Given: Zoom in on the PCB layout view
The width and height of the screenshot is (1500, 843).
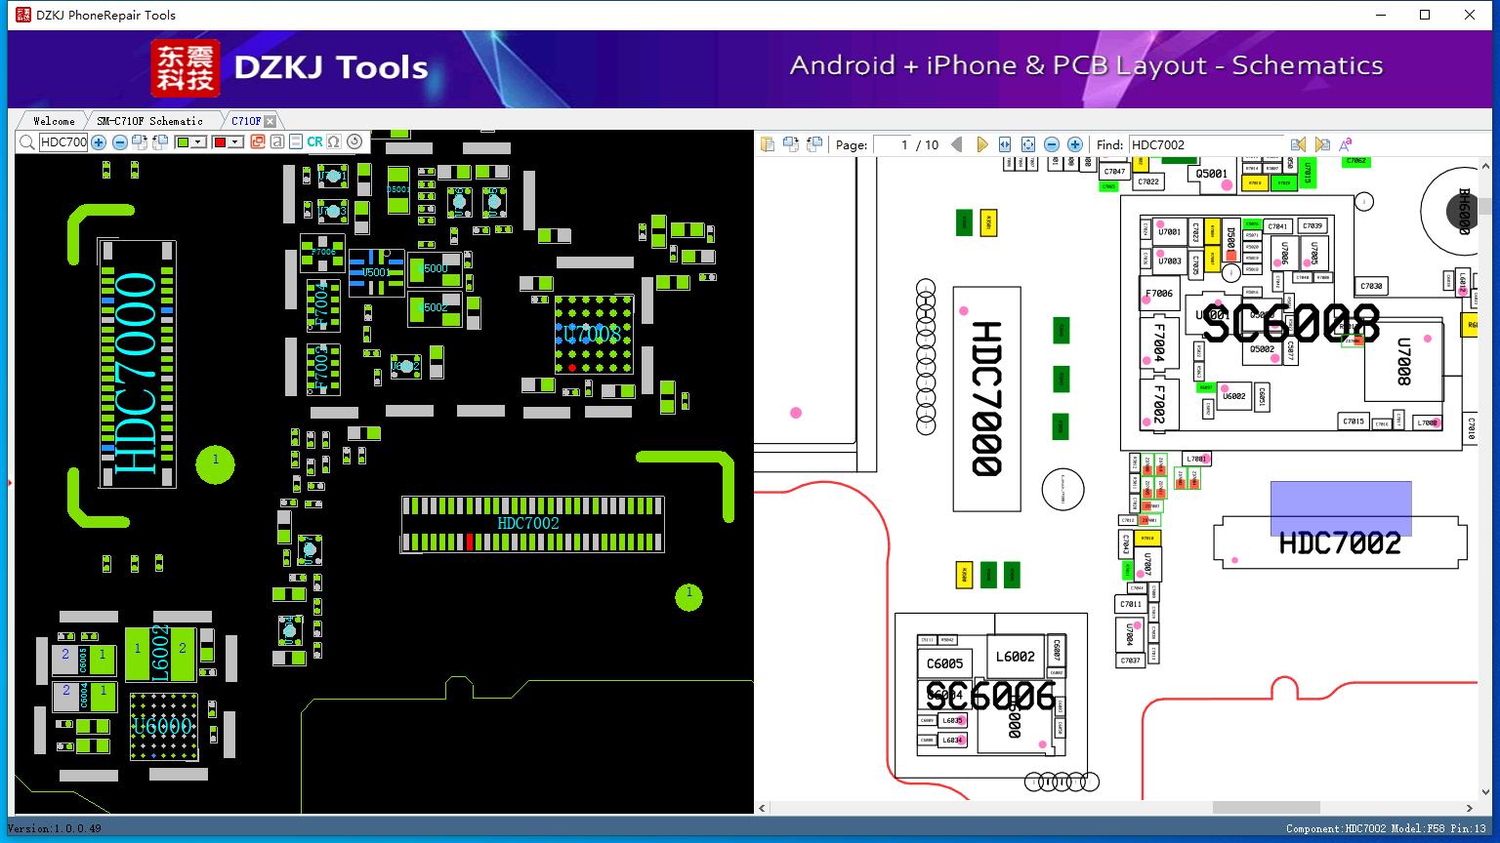Looking at the screenshot, I should click(x=99, y=142).
